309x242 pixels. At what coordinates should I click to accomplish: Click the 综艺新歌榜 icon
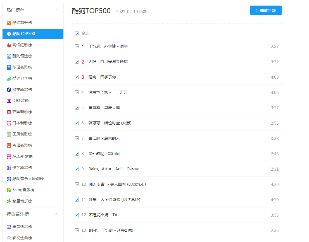(x=9, y=168)
